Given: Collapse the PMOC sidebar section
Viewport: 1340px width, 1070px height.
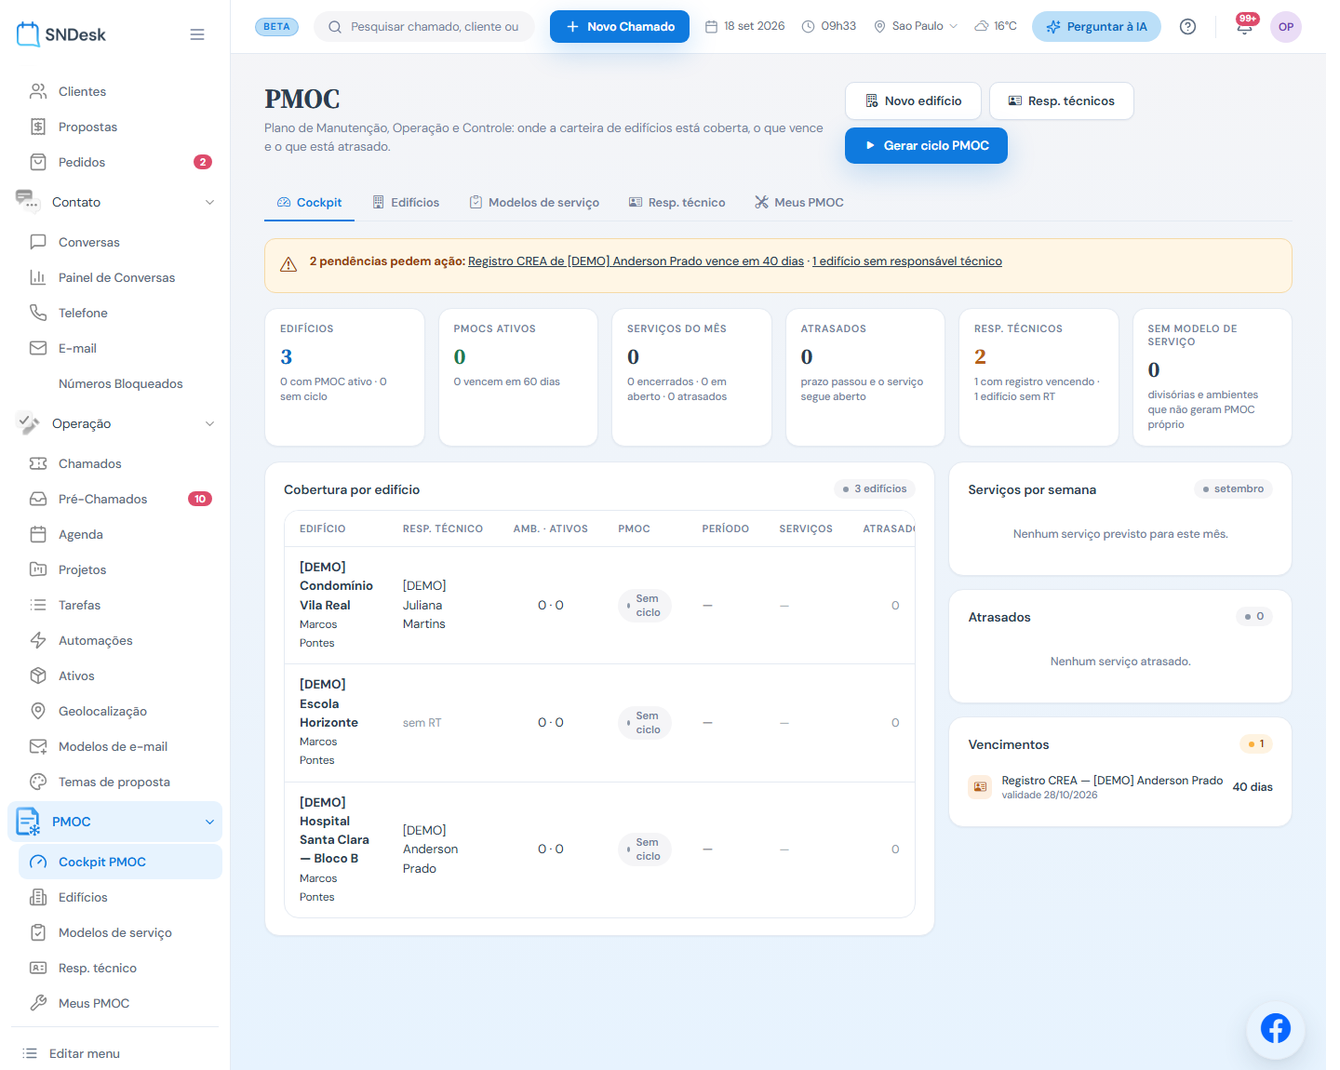Looking at the screenshot, I should pos(115,822).
